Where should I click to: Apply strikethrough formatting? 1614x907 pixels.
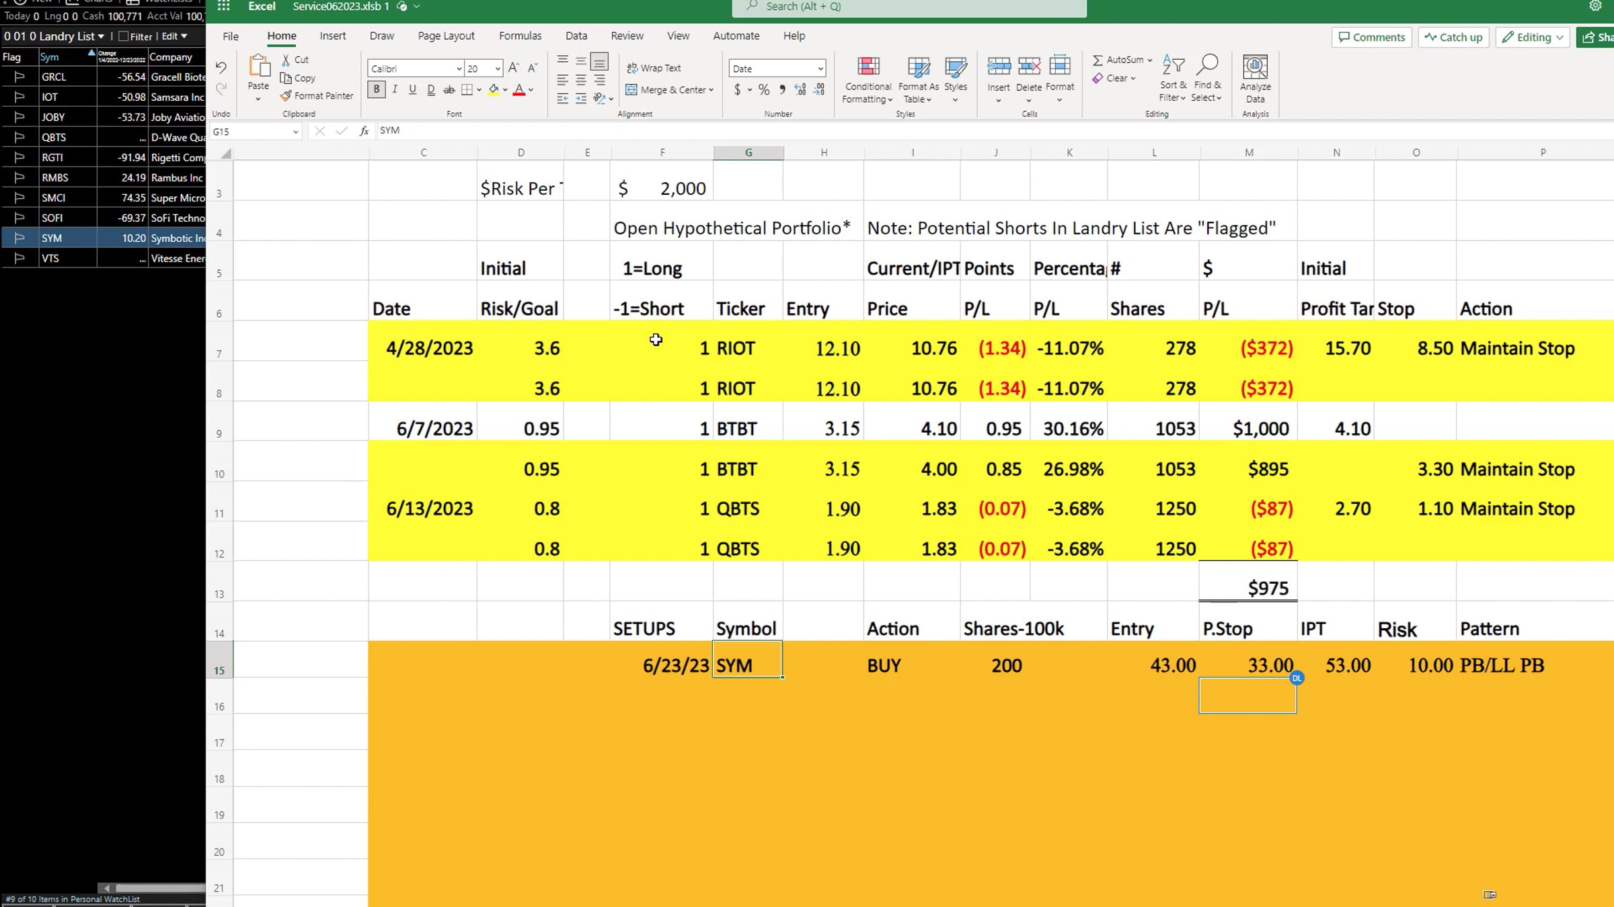click(449, 89)
